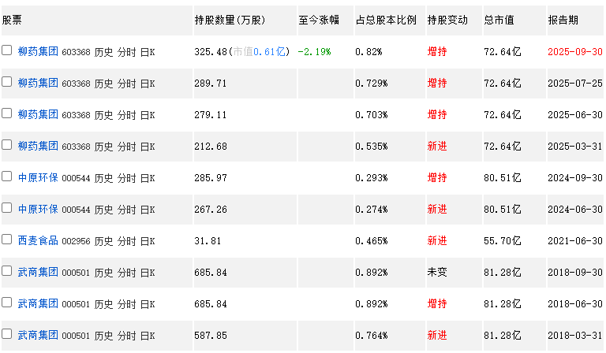
Task: Click 报告期 column header
Action: [x=563, y=20]
